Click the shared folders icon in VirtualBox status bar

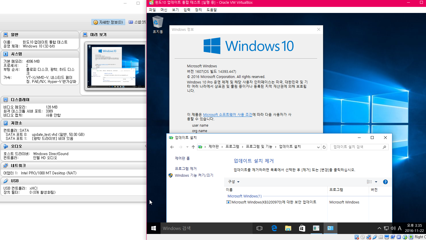point(381,237)
